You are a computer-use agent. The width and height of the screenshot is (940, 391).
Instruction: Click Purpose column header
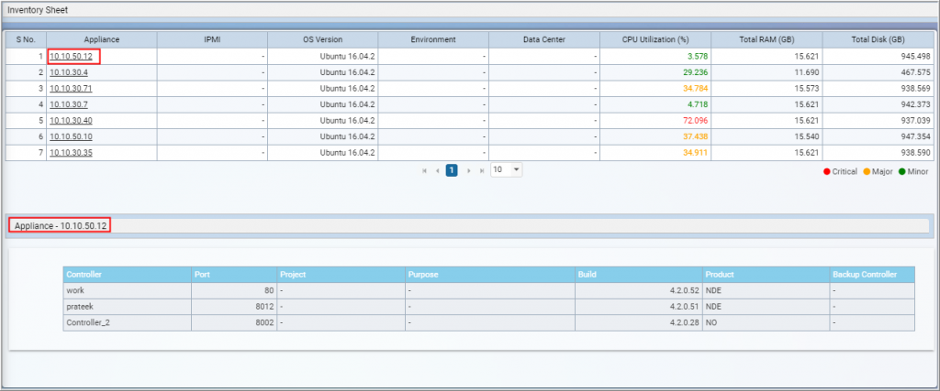[490, 275]
